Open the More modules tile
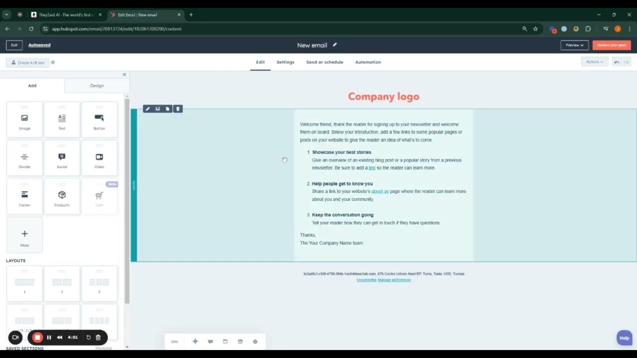This screenshot has height=358, width=637. [24, 235]
